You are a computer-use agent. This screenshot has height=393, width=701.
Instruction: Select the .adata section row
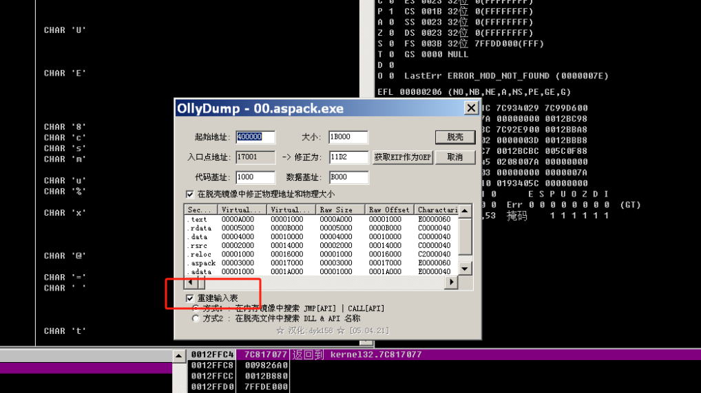(x=322, y=271)
